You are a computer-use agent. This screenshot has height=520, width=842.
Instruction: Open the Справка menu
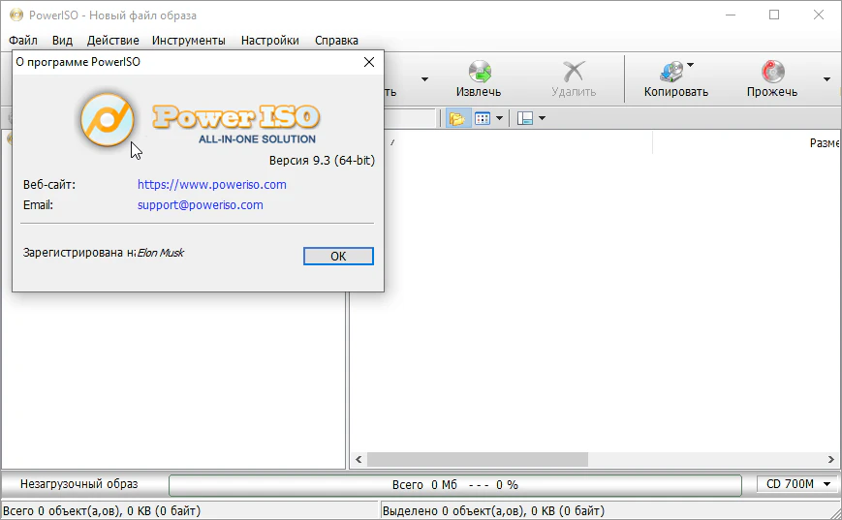336,41
